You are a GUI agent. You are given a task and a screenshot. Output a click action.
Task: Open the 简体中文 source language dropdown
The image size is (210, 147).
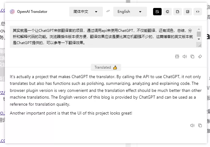[85, 12]
